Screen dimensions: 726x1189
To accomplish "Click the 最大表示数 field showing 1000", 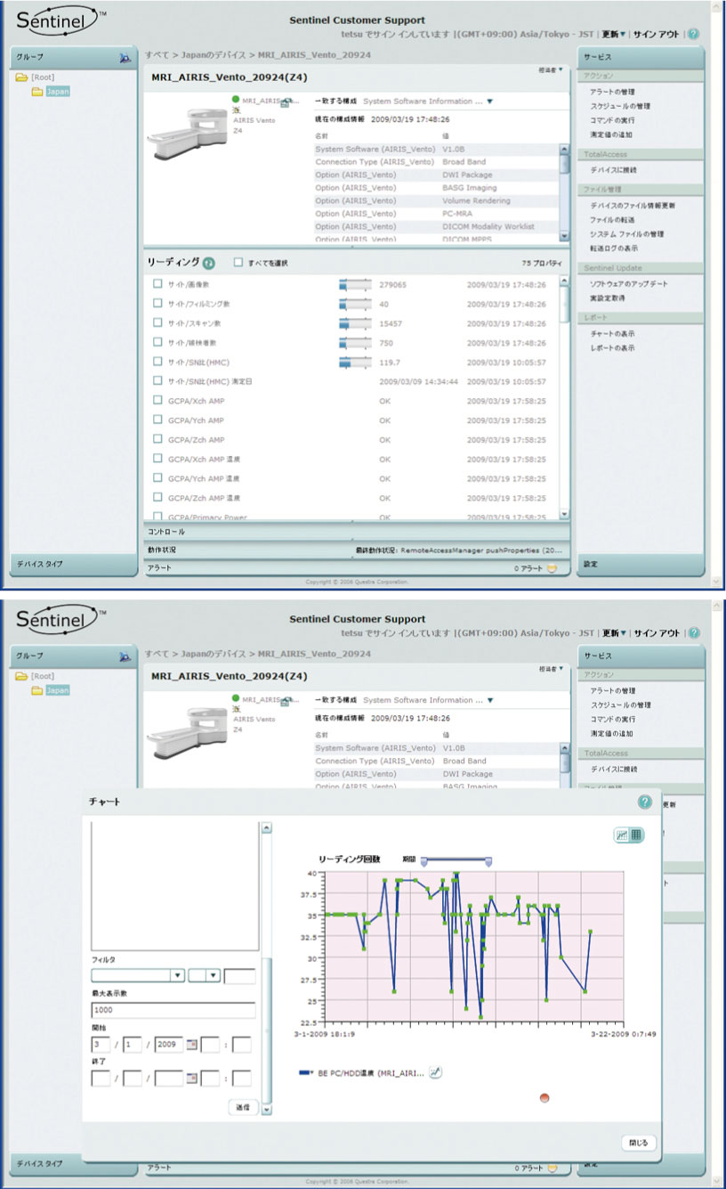I will 173,1010.
